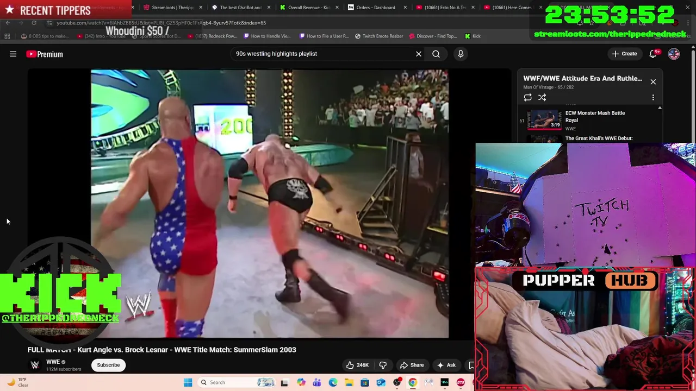Screen dimensions: 696x391
Task: Close the Orders – Dashboard tab
Action: (405, 8)
